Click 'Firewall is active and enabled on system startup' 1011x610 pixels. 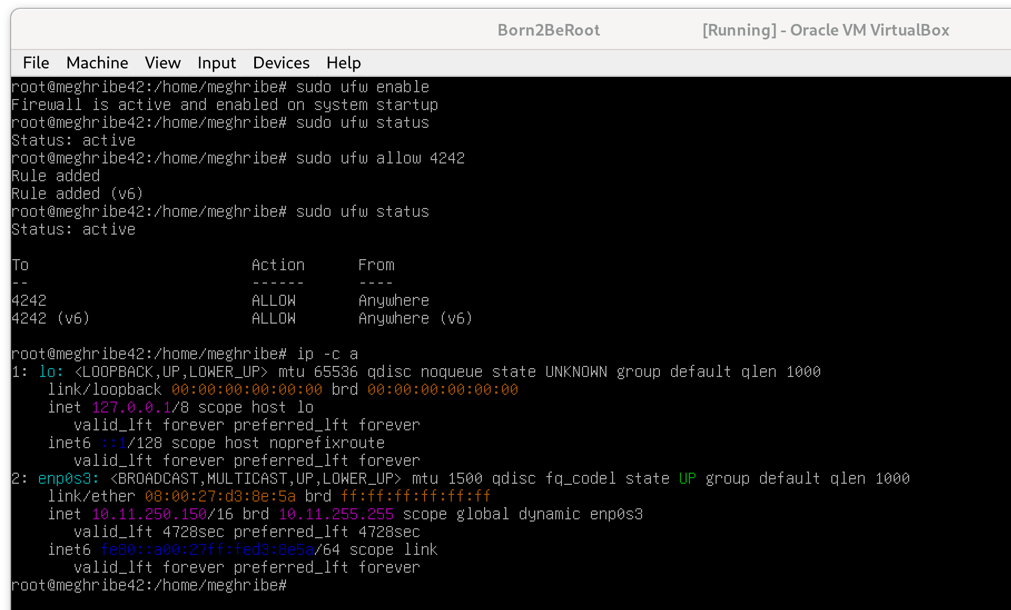click(x=225, y=105)
